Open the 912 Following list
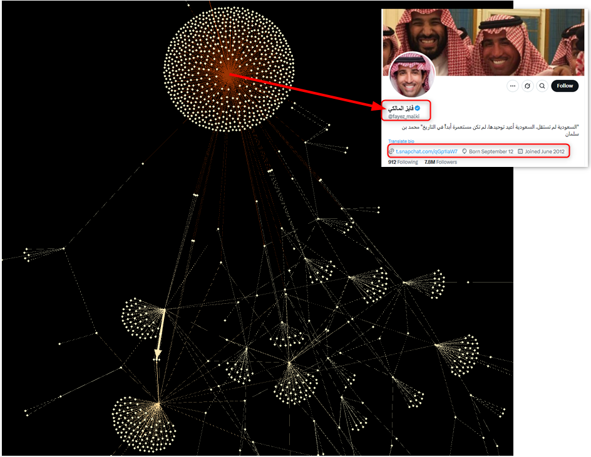Viewport: 591px width, 457px height. point(403,162)
